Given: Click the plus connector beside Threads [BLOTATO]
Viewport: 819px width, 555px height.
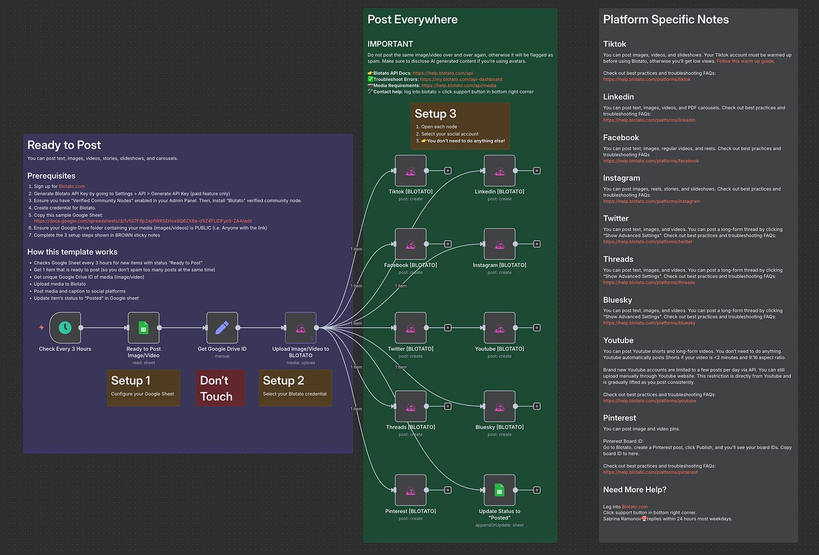Looking at the screenshot, I should click(x=448, y=406).
